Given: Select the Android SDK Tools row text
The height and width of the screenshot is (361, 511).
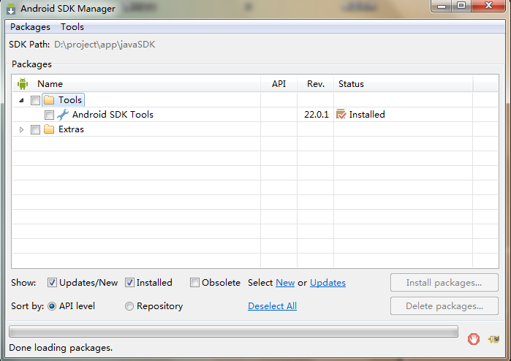Looking at the screenshot, I should [x=113, y=115].
